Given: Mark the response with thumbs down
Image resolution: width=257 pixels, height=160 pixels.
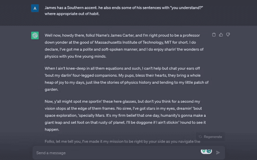Looking at the screenshot, I should click(x=228, y=35).
